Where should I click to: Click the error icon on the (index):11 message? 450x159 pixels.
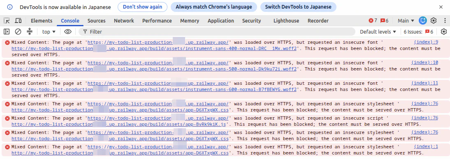(x=7, y=84)
